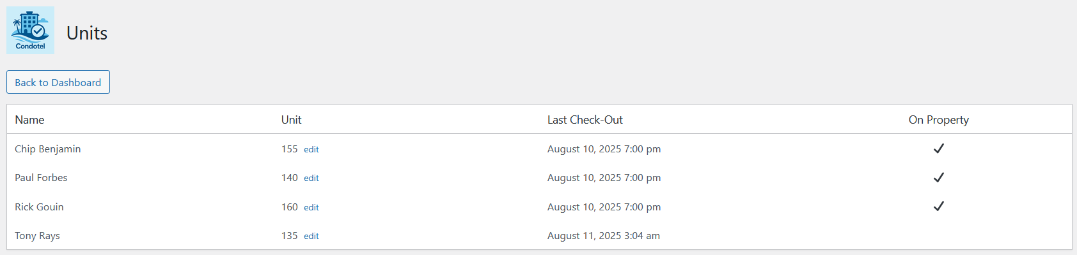Click edit link for unit 160
Viewport: 1077px width, 255px height.
coord(311,207)
